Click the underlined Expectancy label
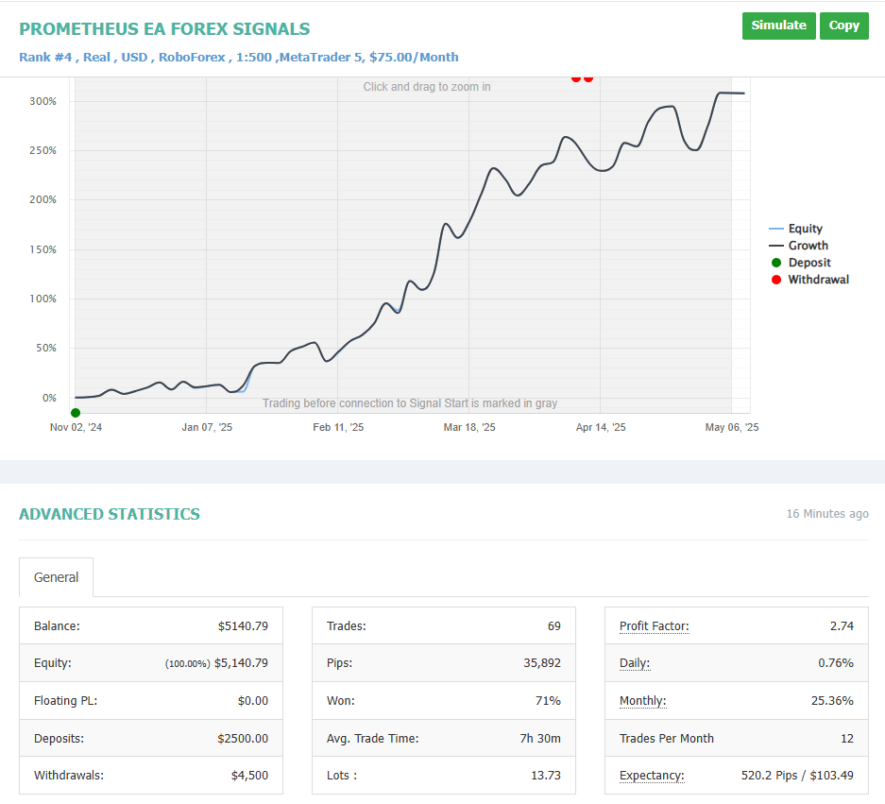Screen dimensions: 885x804 tap(652, 776)
